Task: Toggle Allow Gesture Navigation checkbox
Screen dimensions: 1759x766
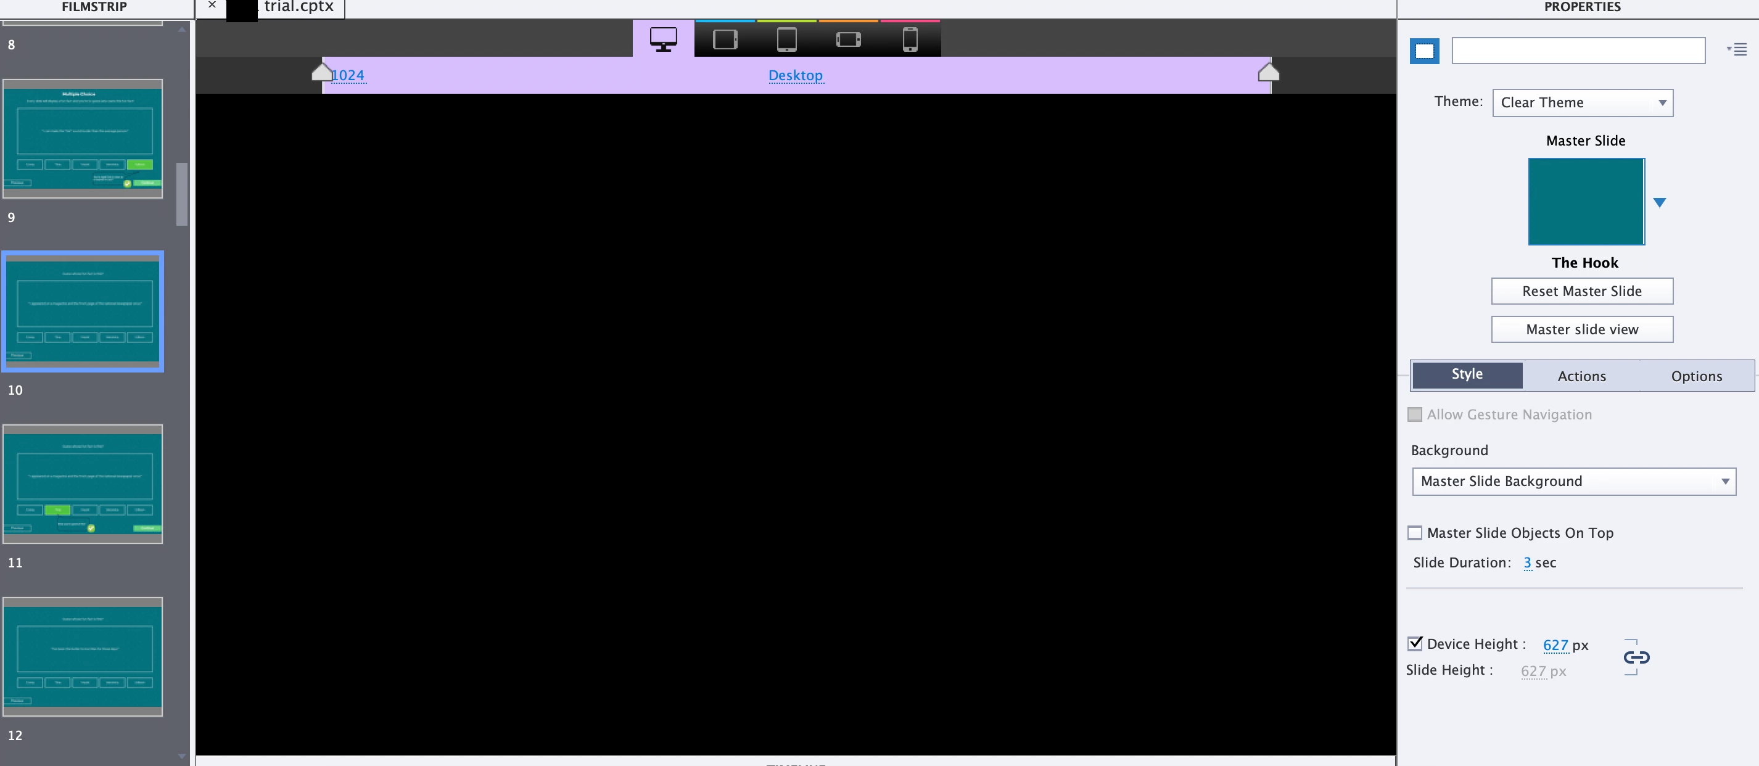Action: tap(1415, 414)
